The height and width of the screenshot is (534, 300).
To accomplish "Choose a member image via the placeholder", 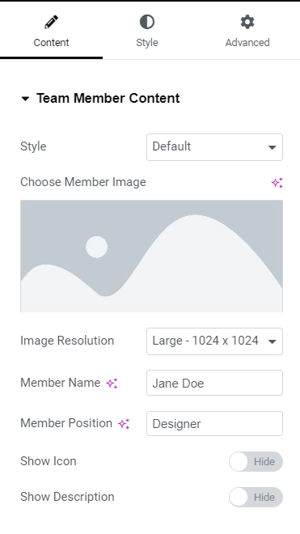I will pos(151,256).
